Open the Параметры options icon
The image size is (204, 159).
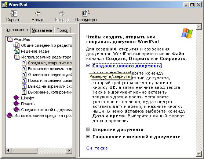coord(86,13)
